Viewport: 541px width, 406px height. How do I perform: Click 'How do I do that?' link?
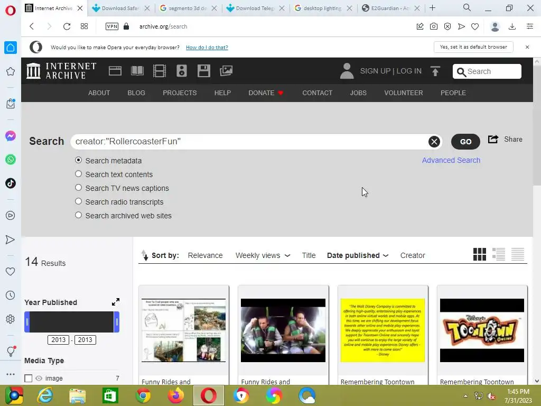pyautogui.click(x=207, y=47)
